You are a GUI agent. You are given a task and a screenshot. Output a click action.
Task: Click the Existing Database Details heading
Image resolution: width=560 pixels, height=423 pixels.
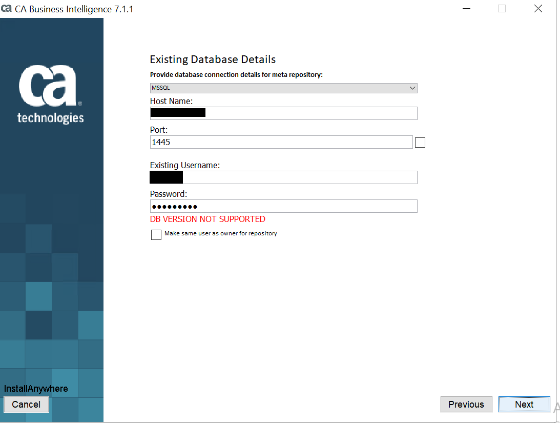click(x=213, y=59)
